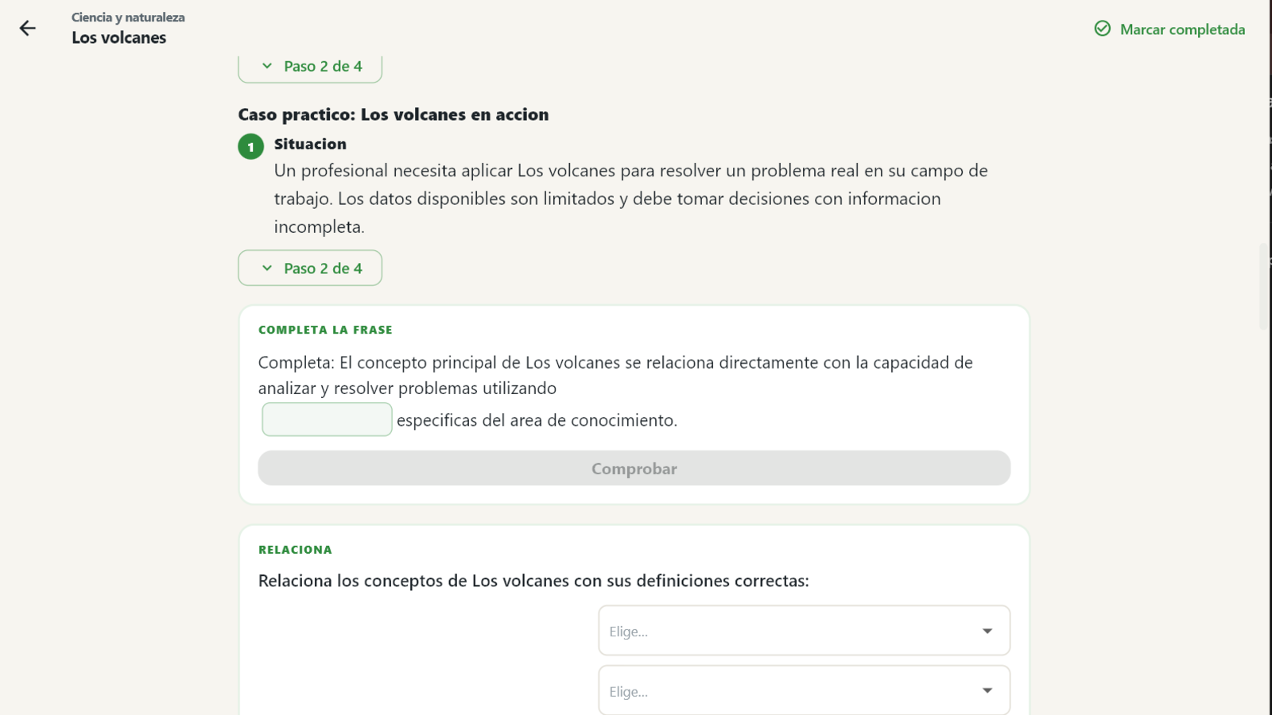Expand the topmost Paso 2 de 4 expander
This screenshot has height=715, width=1272.
click(x=310, y=67)
